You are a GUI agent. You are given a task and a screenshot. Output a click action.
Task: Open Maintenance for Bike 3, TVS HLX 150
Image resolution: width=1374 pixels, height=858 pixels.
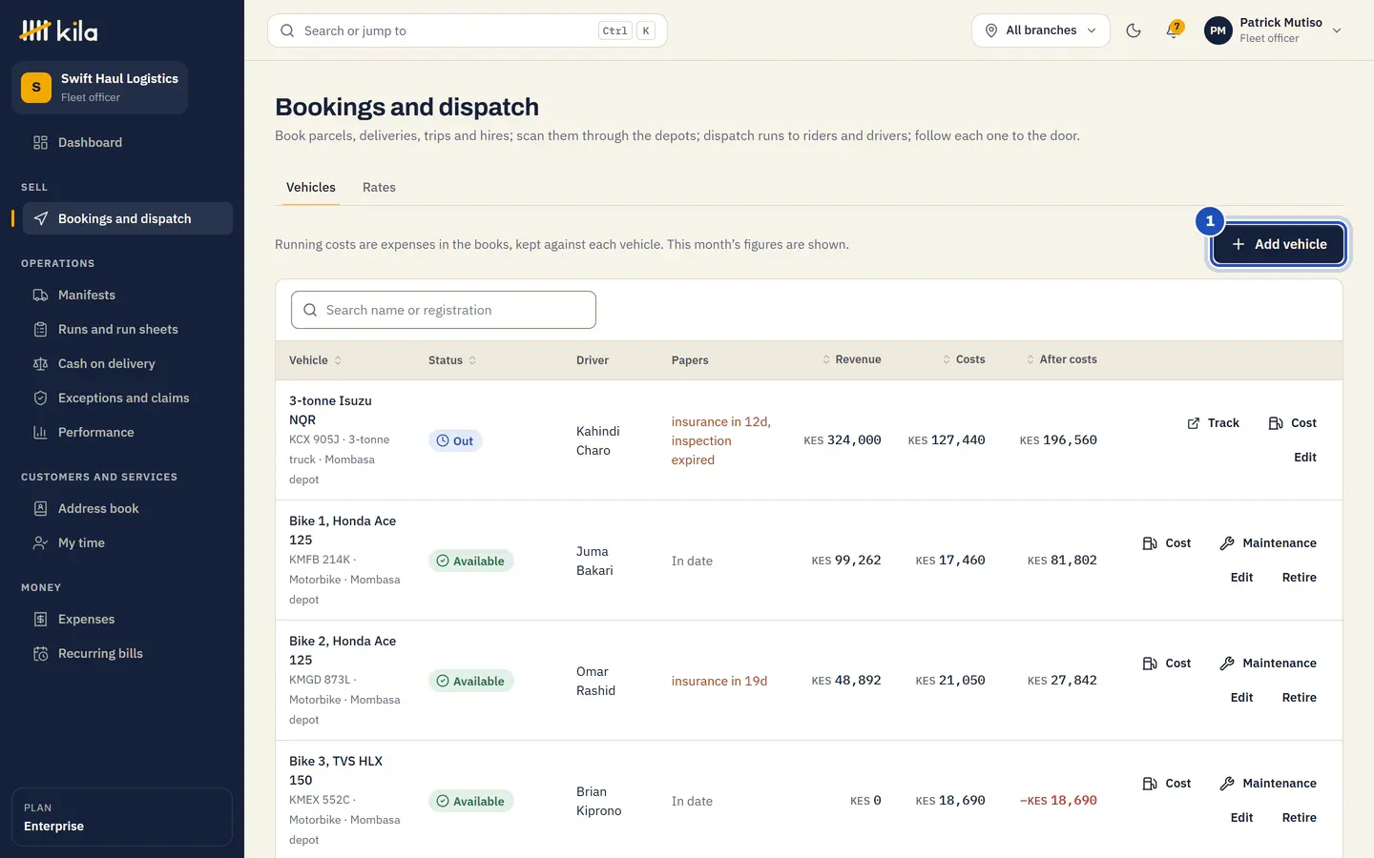tap(1268, 784)
